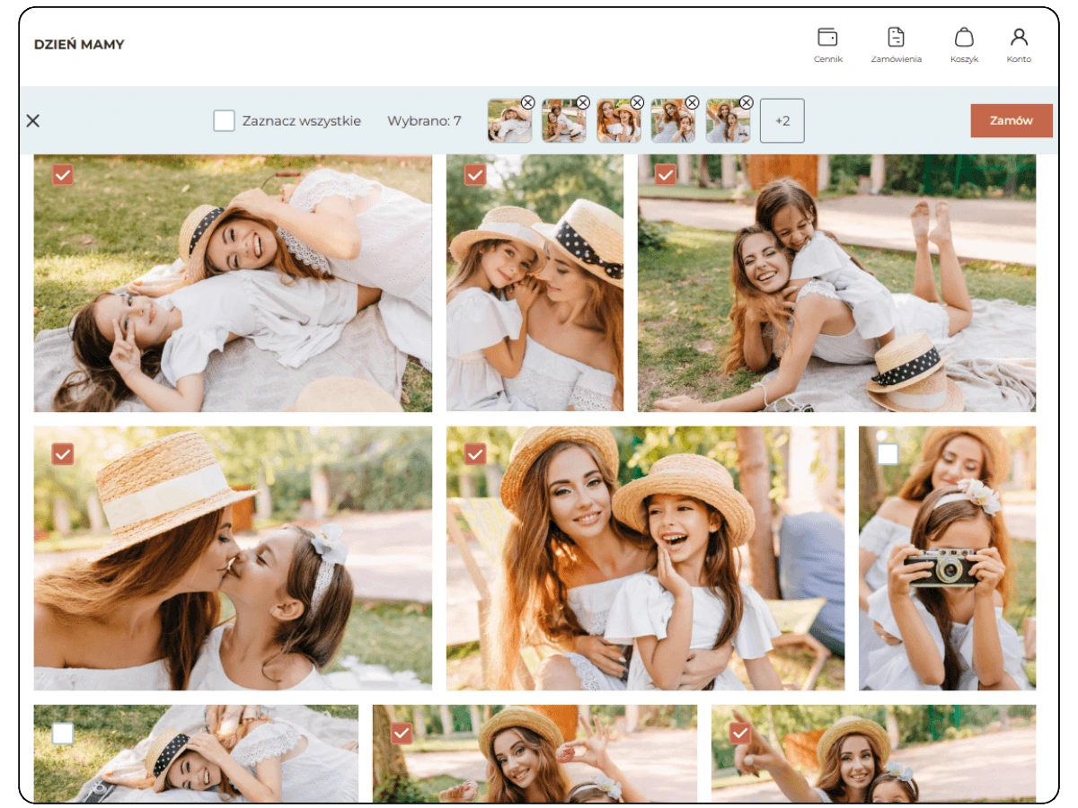The height and width of the screenshot is (808, 1078).
Task: Open the Zamówienia orders icon
Action: [x=896, y=45]
